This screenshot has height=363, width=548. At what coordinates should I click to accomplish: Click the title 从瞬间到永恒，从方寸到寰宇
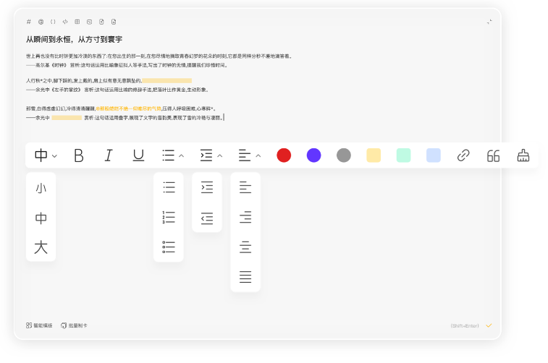click(x=74, y=40)
